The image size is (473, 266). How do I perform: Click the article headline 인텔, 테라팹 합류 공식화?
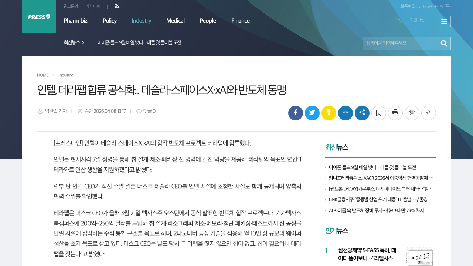click(x=161, y=90)
